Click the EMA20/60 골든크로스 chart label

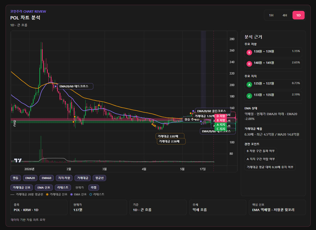coord(213,111)
